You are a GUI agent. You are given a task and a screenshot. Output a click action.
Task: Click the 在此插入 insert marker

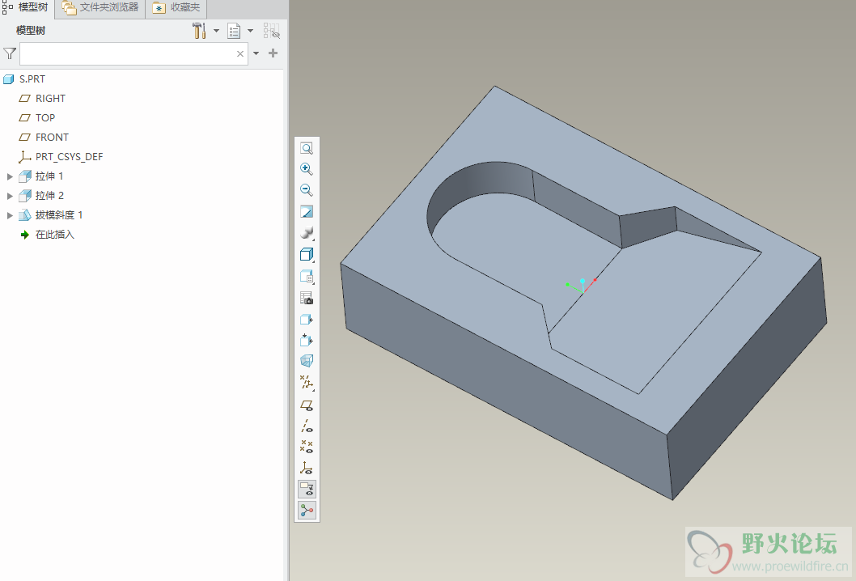[54, 235]
